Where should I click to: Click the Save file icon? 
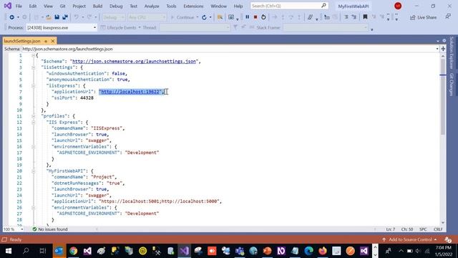click(57, 17)
